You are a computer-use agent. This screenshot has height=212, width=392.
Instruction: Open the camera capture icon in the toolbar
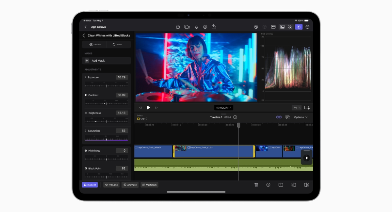(187, 27)
